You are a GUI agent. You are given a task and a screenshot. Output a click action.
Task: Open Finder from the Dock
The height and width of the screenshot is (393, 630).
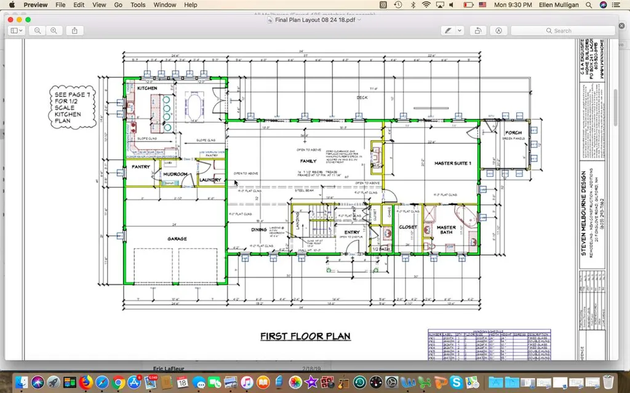pyautogui.click(x=22, y=382)
